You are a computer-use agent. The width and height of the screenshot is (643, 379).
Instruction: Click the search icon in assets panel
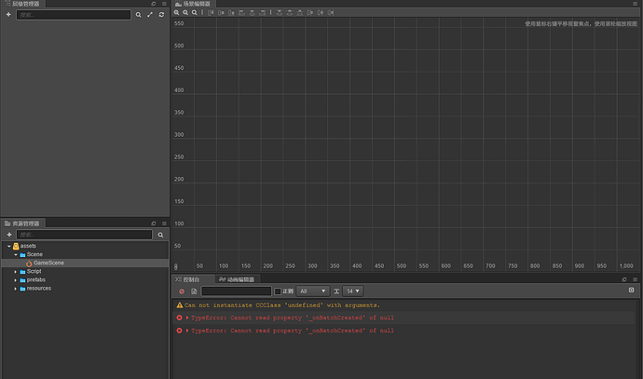coord(160,235)
